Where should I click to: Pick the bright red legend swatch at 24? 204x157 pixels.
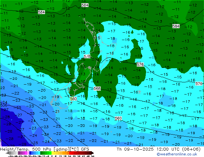pyautogui.click(x=70, y=153)
